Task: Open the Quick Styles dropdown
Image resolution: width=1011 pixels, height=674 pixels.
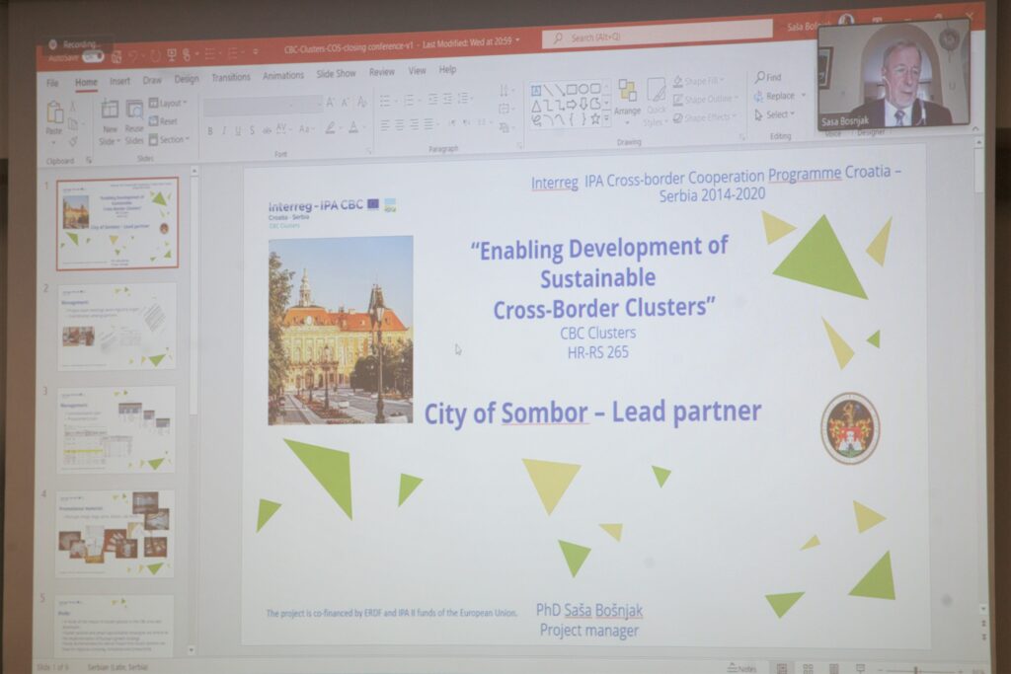Action: (x=656, y=101)
